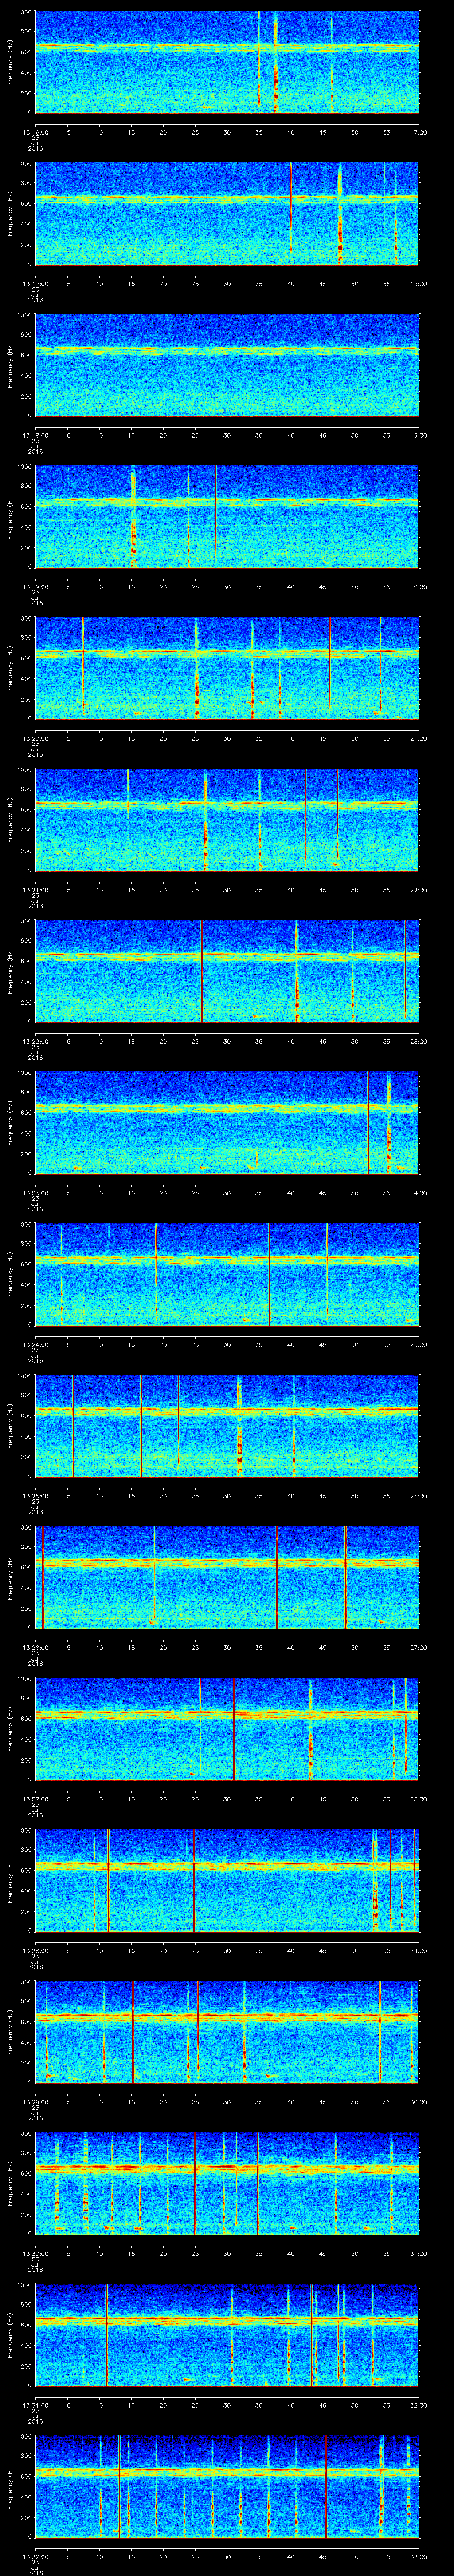Screen dimensions: 454x2576
Task: Select the spectrogram panel starting at 13:25:00
Action: [227, 1425]
